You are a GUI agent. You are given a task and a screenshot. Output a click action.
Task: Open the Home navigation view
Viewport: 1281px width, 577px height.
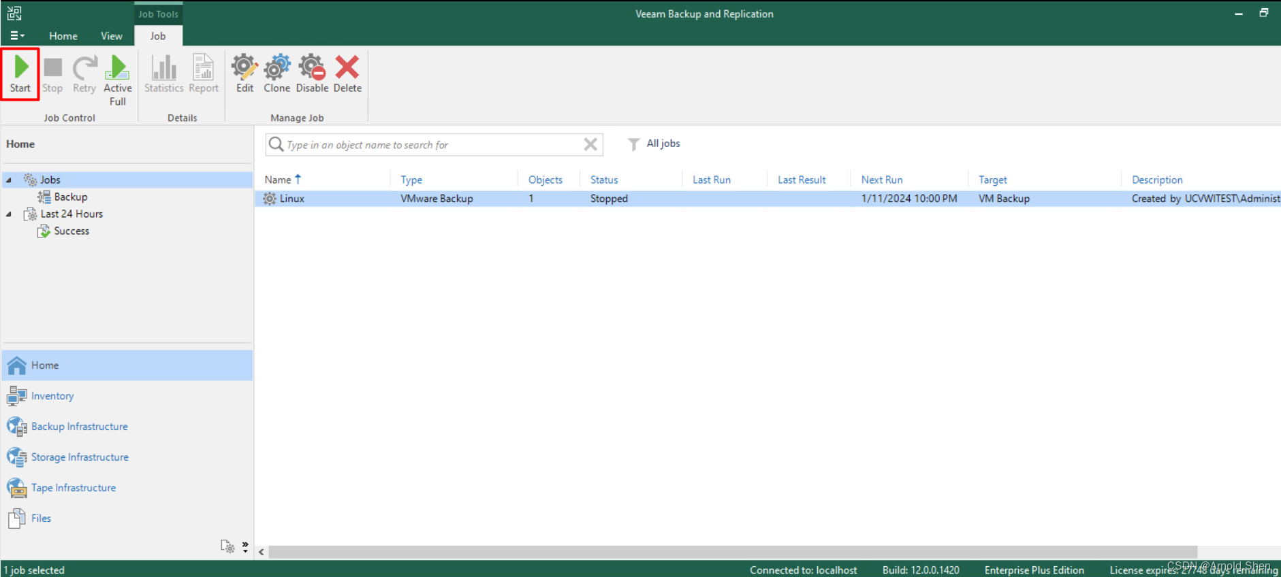click(x=127, y=365)
